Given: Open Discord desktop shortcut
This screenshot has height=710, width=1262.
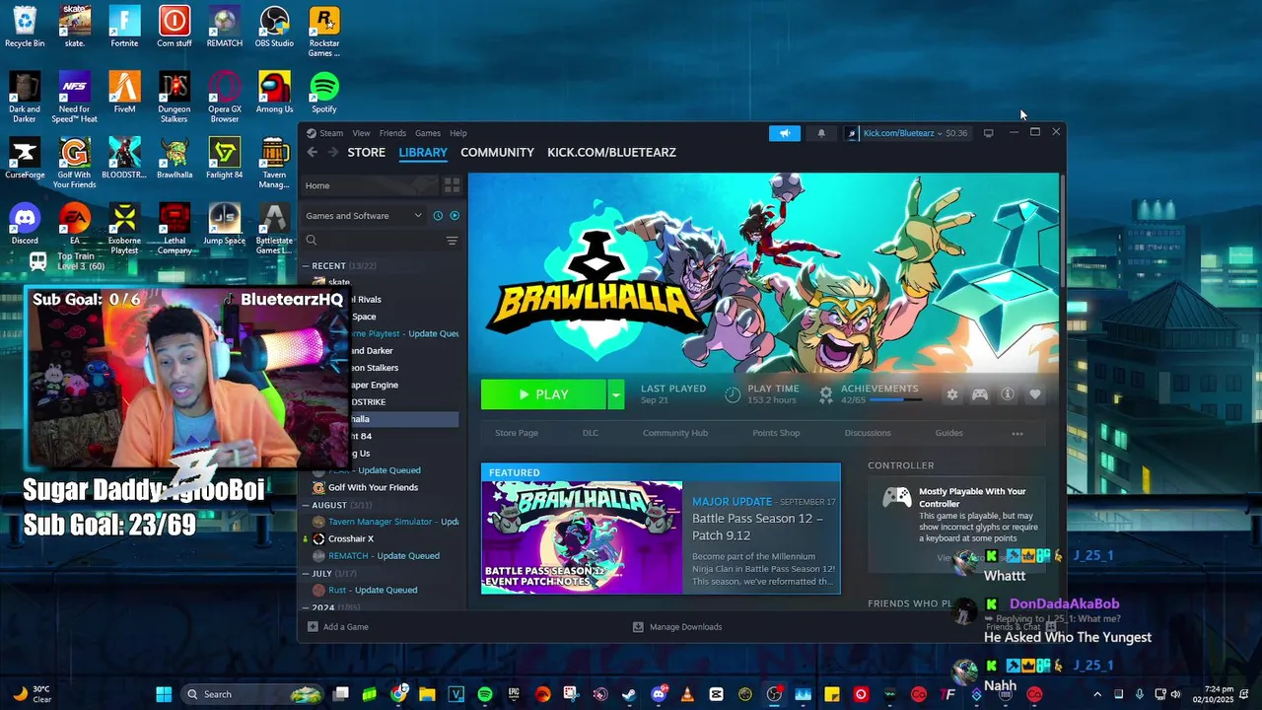Looking at the screenshot, I should [25, 224].
